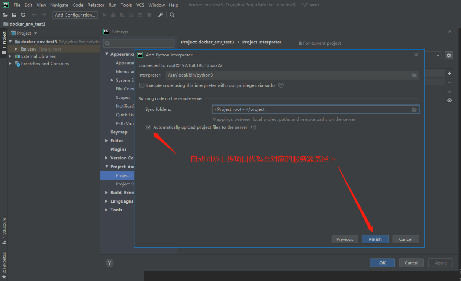The image size is (461, 281).
Task: Click the interpreter gear settings icon
Action: (x=449, y=55)
